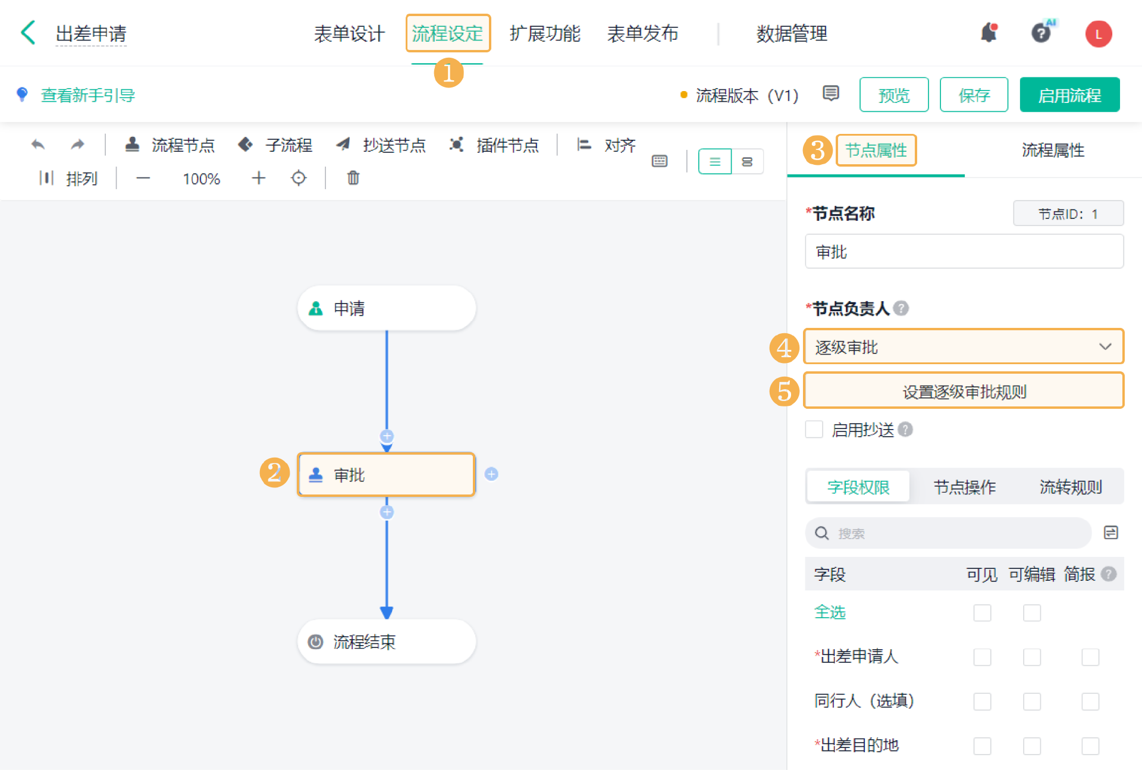This screenshot has height=770, width=1142.
Task: Click the zoom out minus icon
Action: pyautogui.click(x=143, y=178)
